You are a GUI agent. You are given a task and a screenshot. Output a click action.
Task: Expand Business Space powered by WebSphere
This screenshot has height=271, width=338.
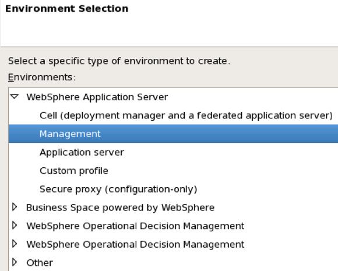[15, 207]
